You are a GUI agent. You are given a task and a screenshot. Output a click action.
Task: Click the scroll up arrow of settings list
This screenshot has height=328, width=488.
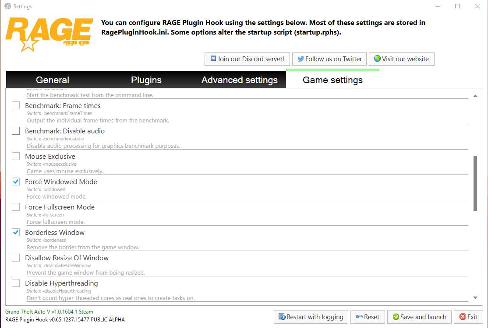click(475, 96)
